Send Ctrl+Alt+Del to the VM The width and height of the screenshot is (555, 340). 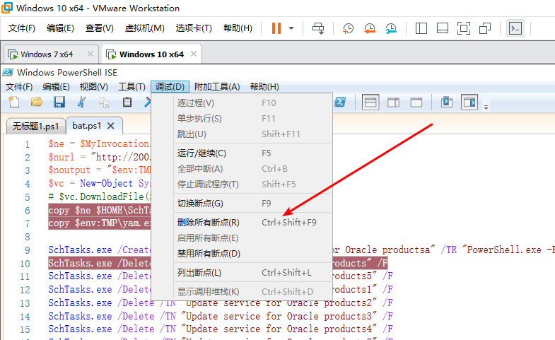point(318,28)
